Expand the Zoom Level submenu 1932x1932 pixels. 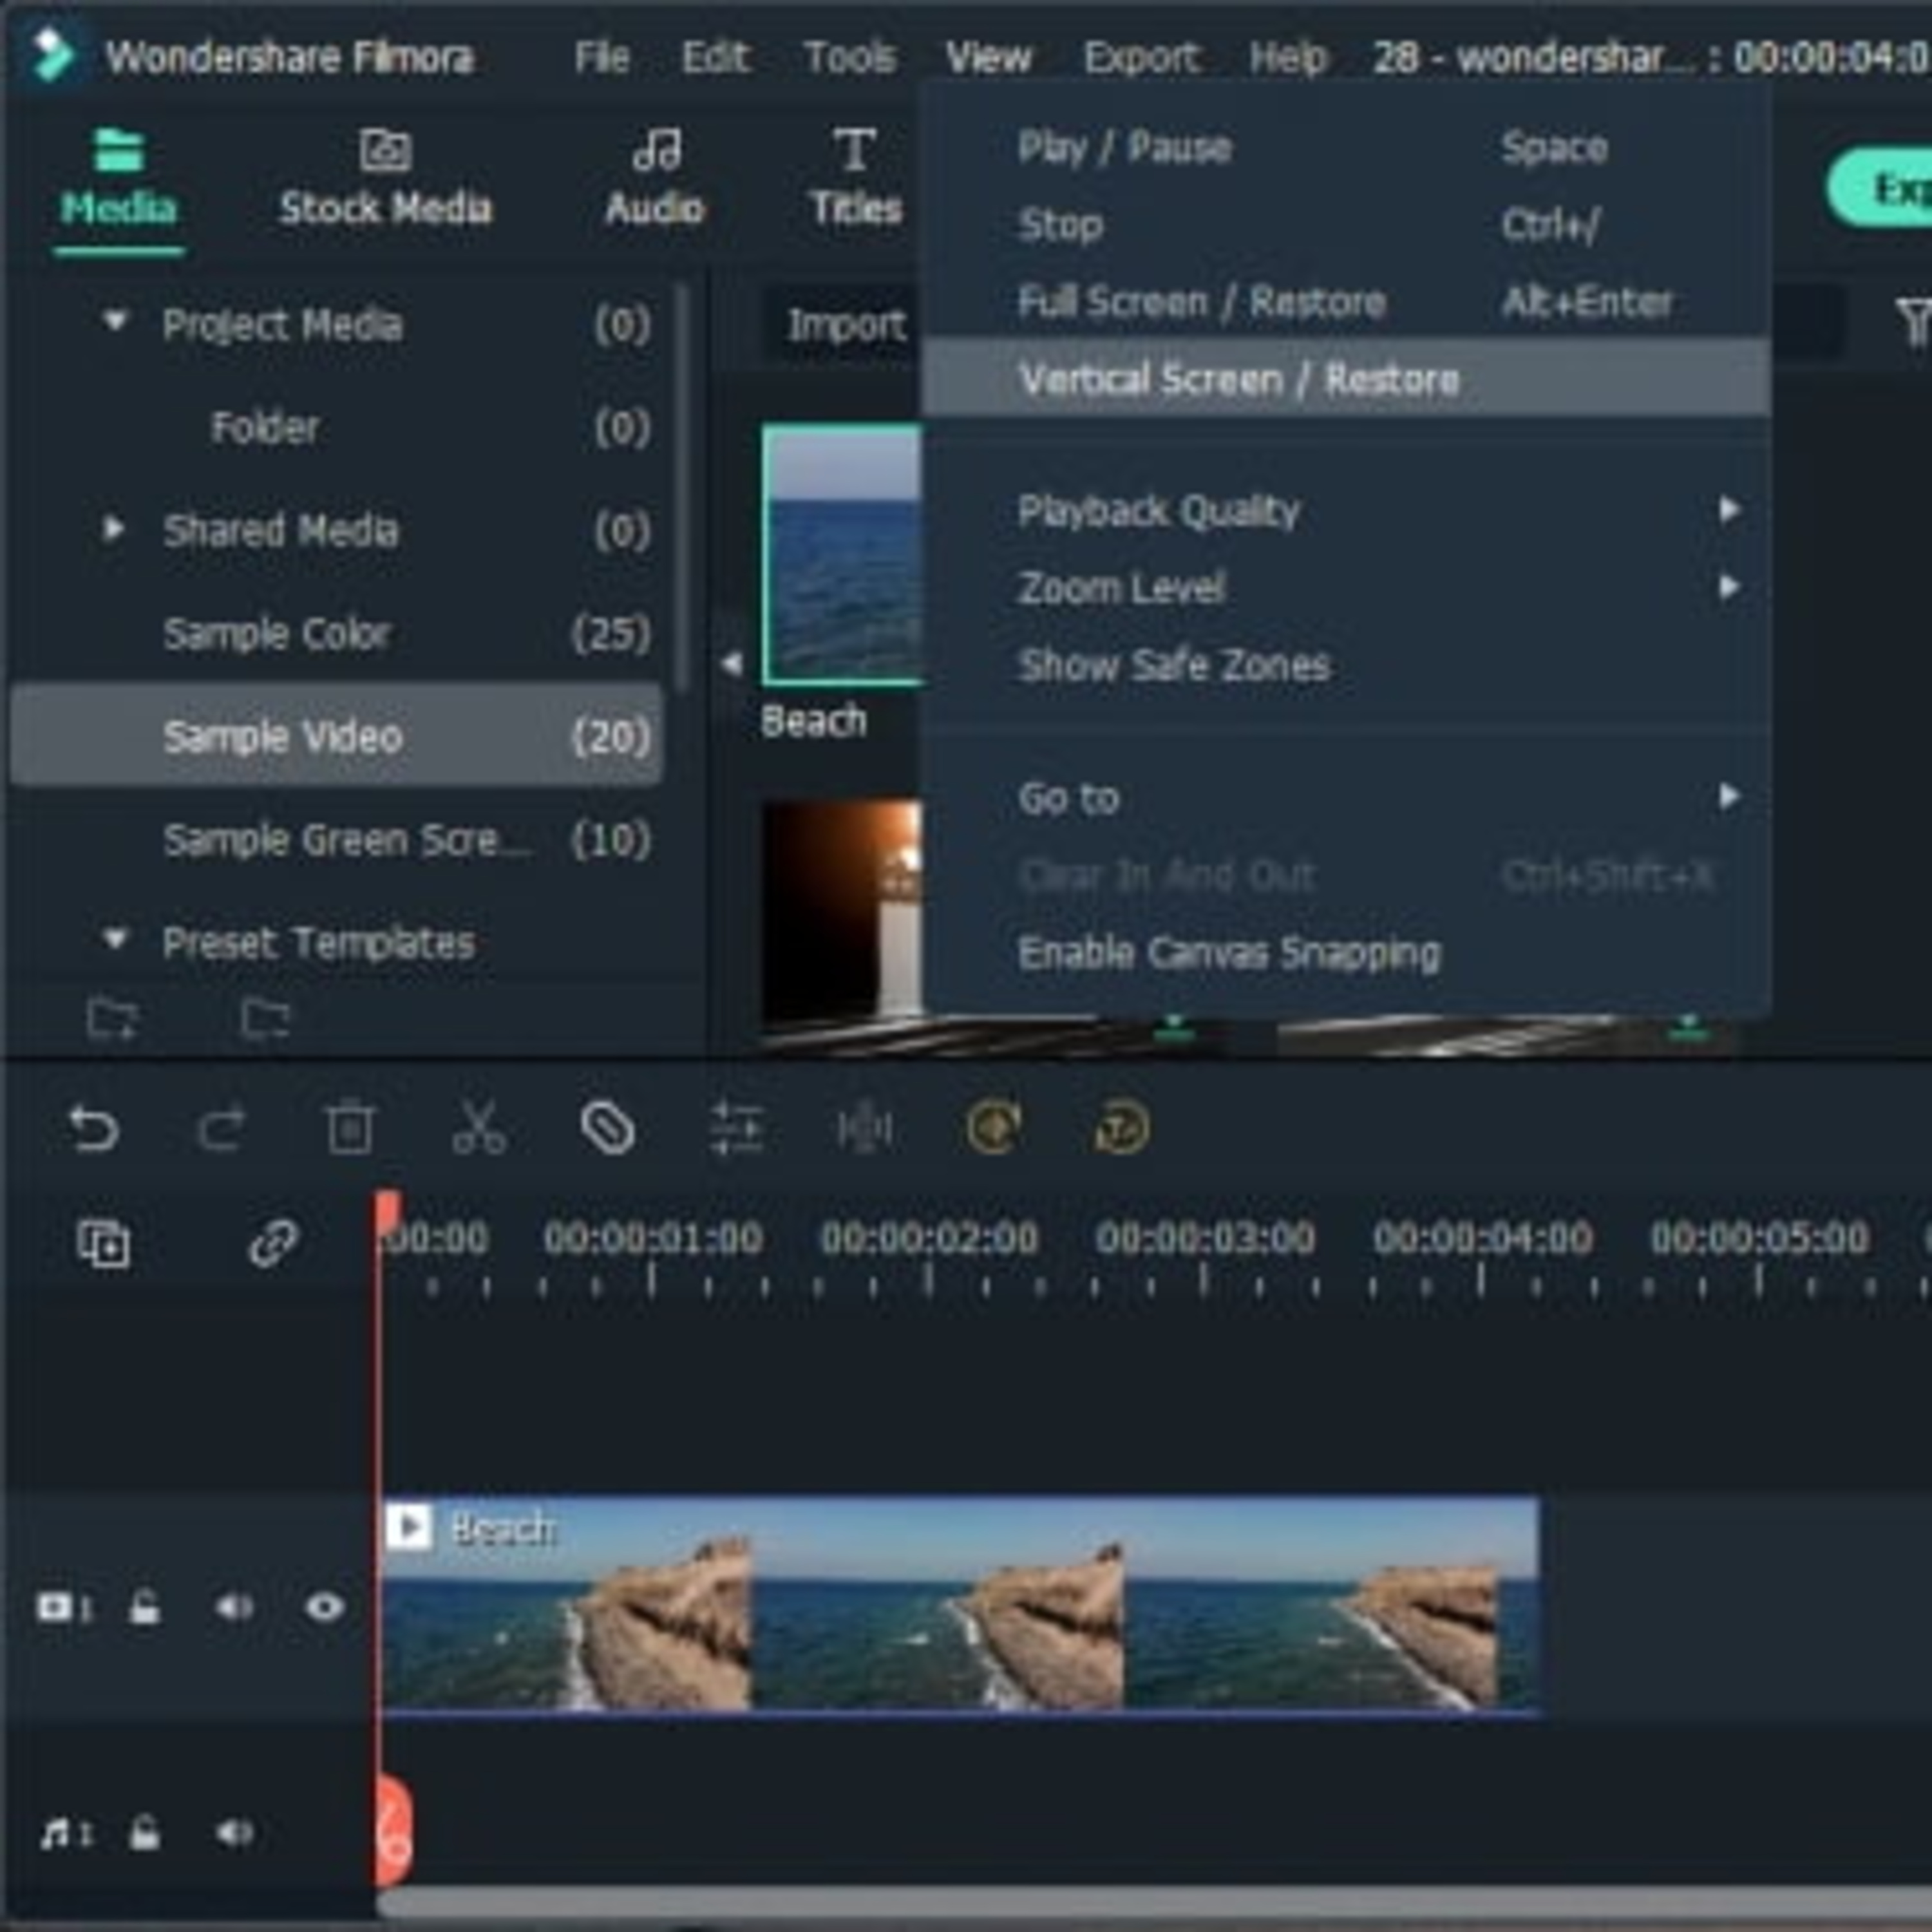pos(1346,588)
